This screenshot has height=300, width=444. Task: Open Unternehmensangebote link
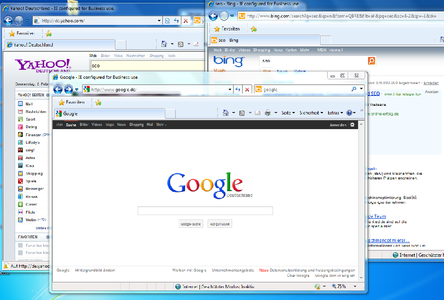[233, 270]
